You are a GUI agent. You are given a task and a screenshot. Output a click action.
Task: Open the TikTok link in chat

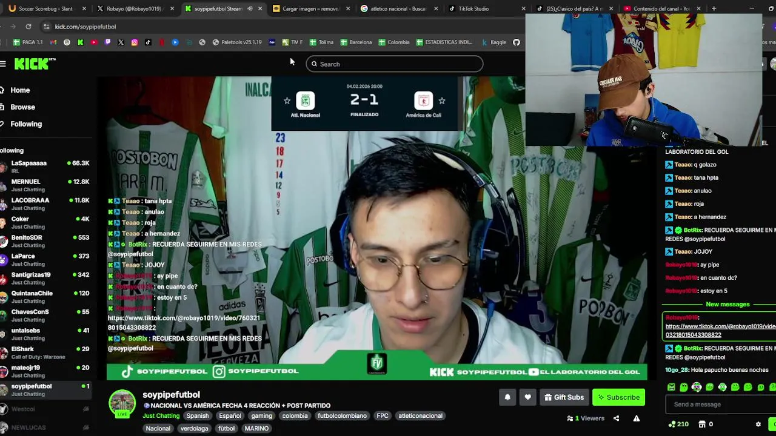coord(720,331)
